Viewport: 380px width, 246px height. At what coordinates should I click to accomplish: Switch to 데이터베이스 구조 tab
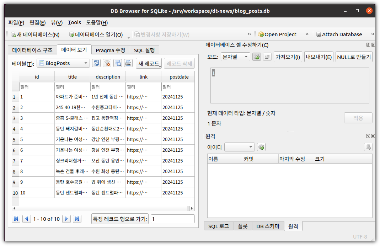click(x=32, y=50)
